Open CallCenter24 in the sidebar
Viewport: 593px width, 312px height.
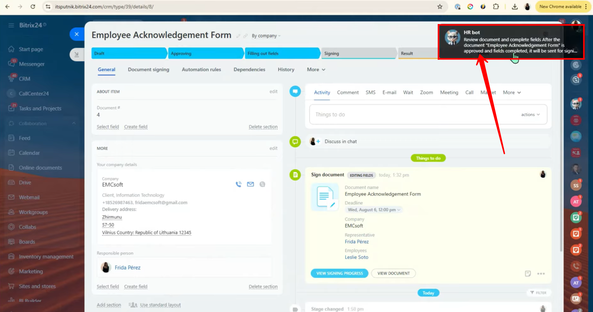(x=34, y=94)
